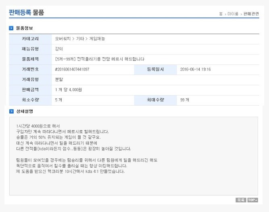Image resolution: width=269 pixels, height=212 pixels.
Task: Click the 목록 list button
Action: (241, 200)
